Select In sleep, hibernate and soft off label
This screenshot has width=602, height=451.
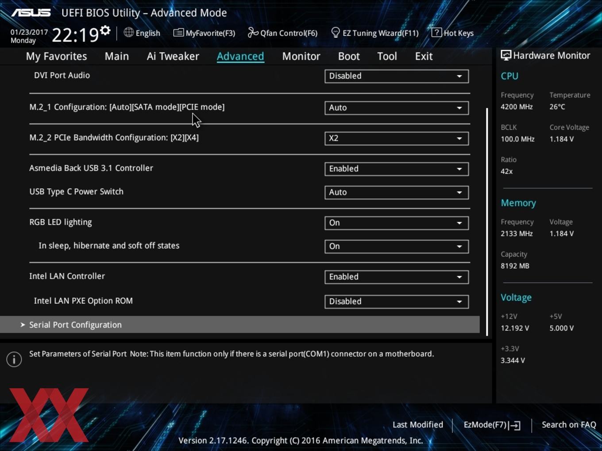coord(109,245)
